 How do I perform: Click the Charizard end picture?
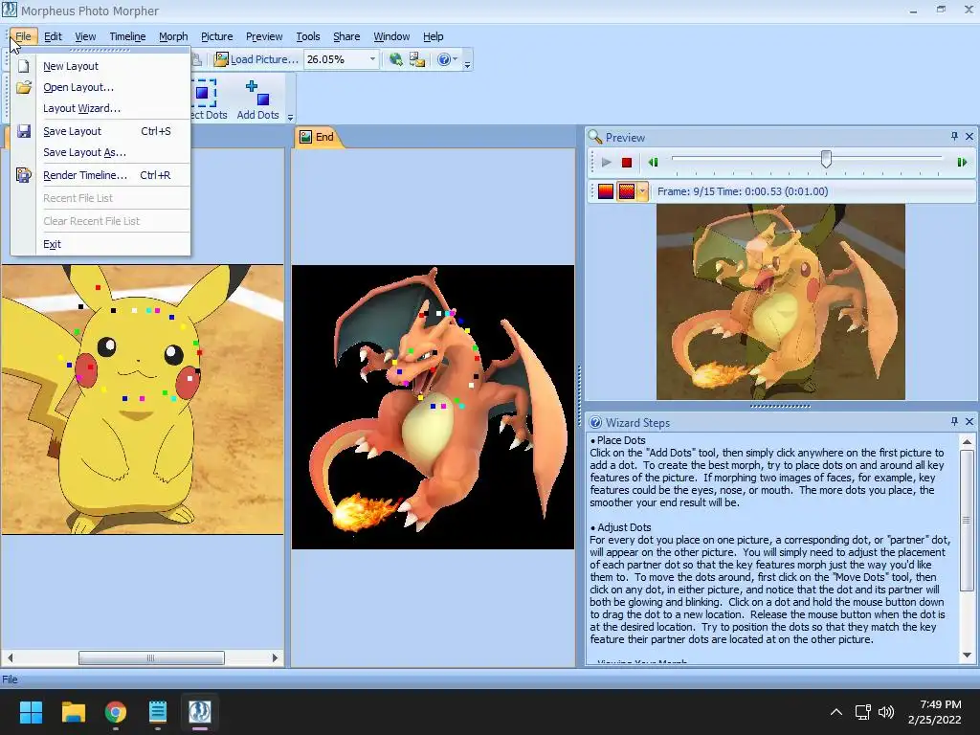pos(433,407)
